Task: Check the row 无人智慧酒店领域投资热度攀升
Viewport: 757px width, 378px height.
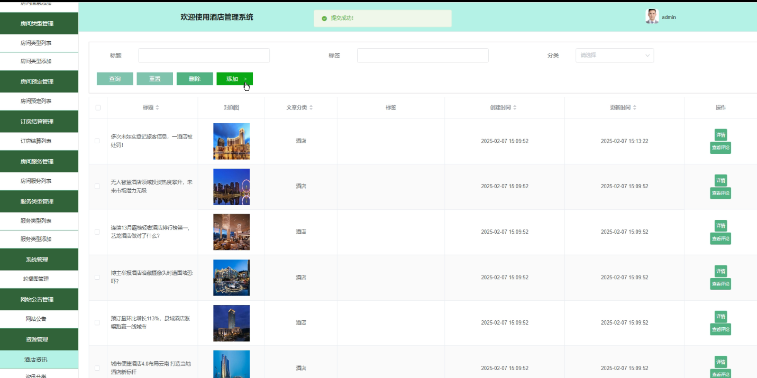Action: [97, 186]
